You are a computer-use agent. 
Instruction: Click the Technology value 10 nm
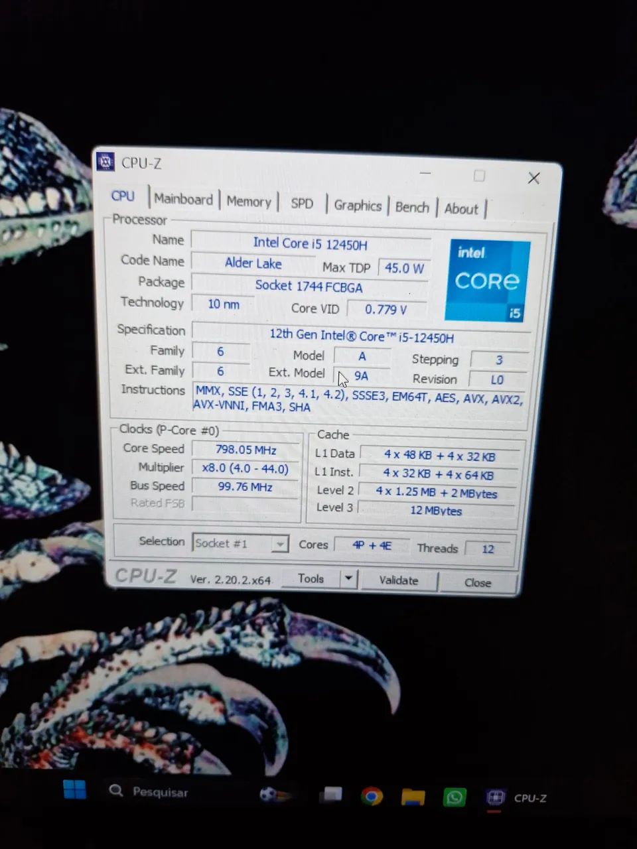pyautogui.click(x=223, y=304)
